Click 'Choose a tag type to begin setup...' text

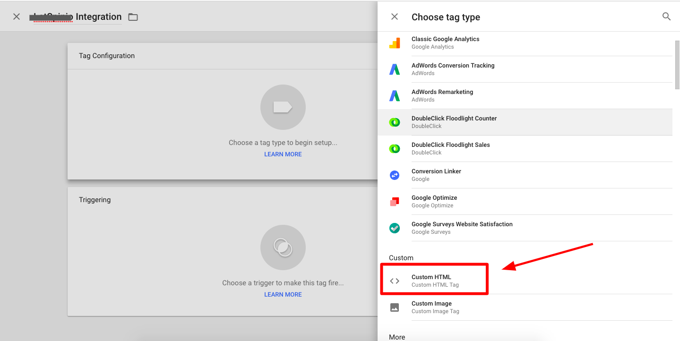[x=283, y=143]
